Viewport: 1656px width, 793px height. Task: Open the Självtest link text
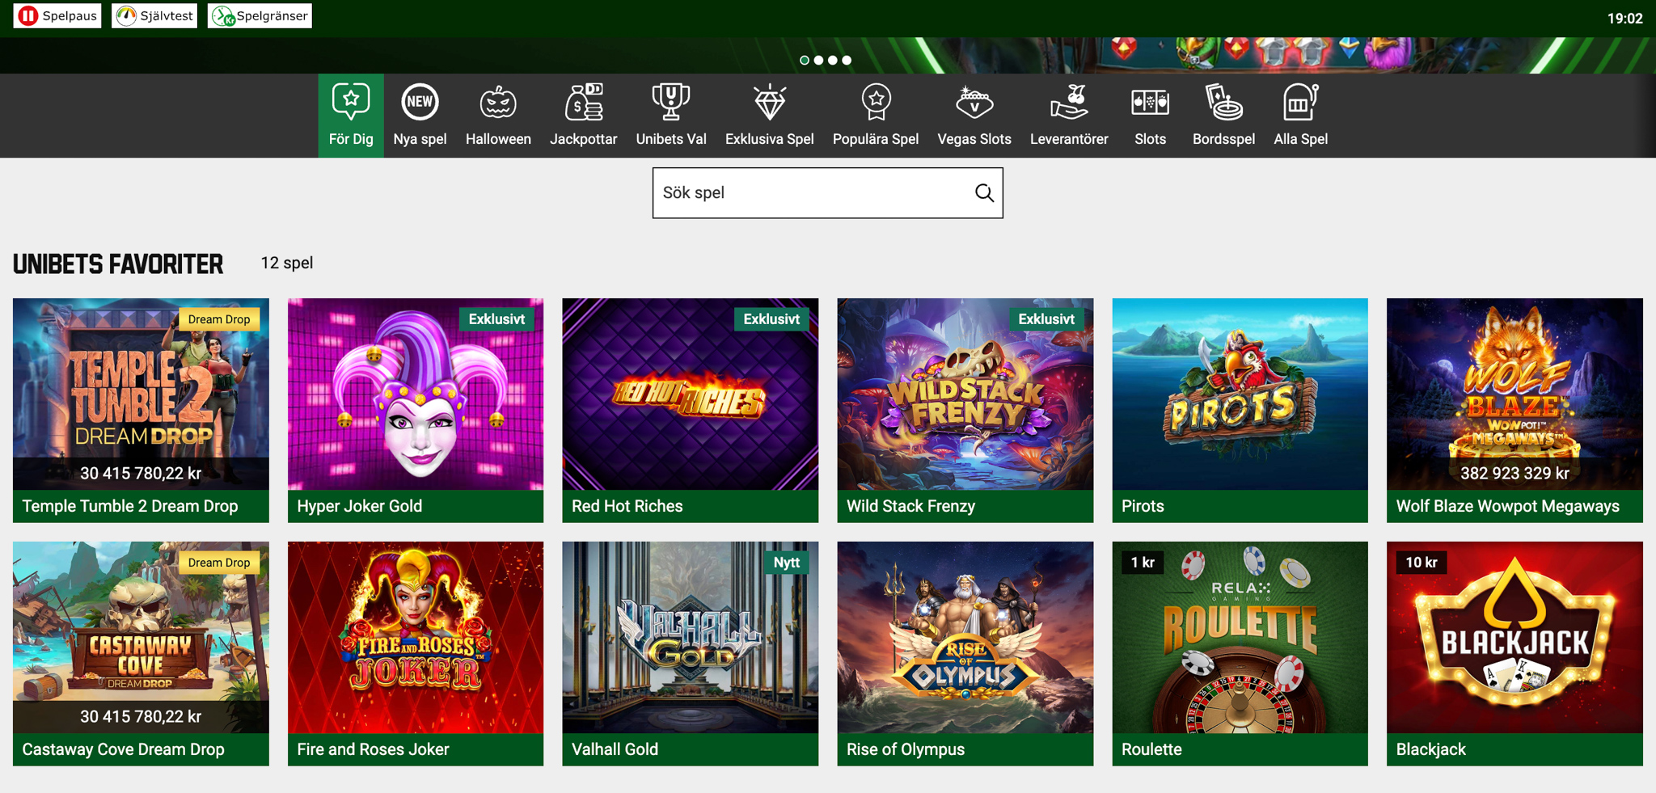tap(167, 15)
